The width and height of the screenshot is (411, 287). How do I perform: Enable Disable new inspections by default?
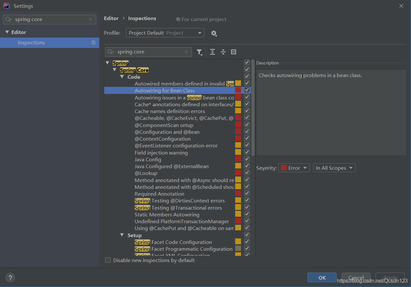coord(108,260)
